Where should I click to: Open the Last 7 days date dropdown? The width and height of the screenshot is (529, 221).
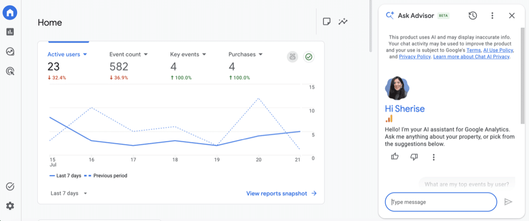[69, 193]
